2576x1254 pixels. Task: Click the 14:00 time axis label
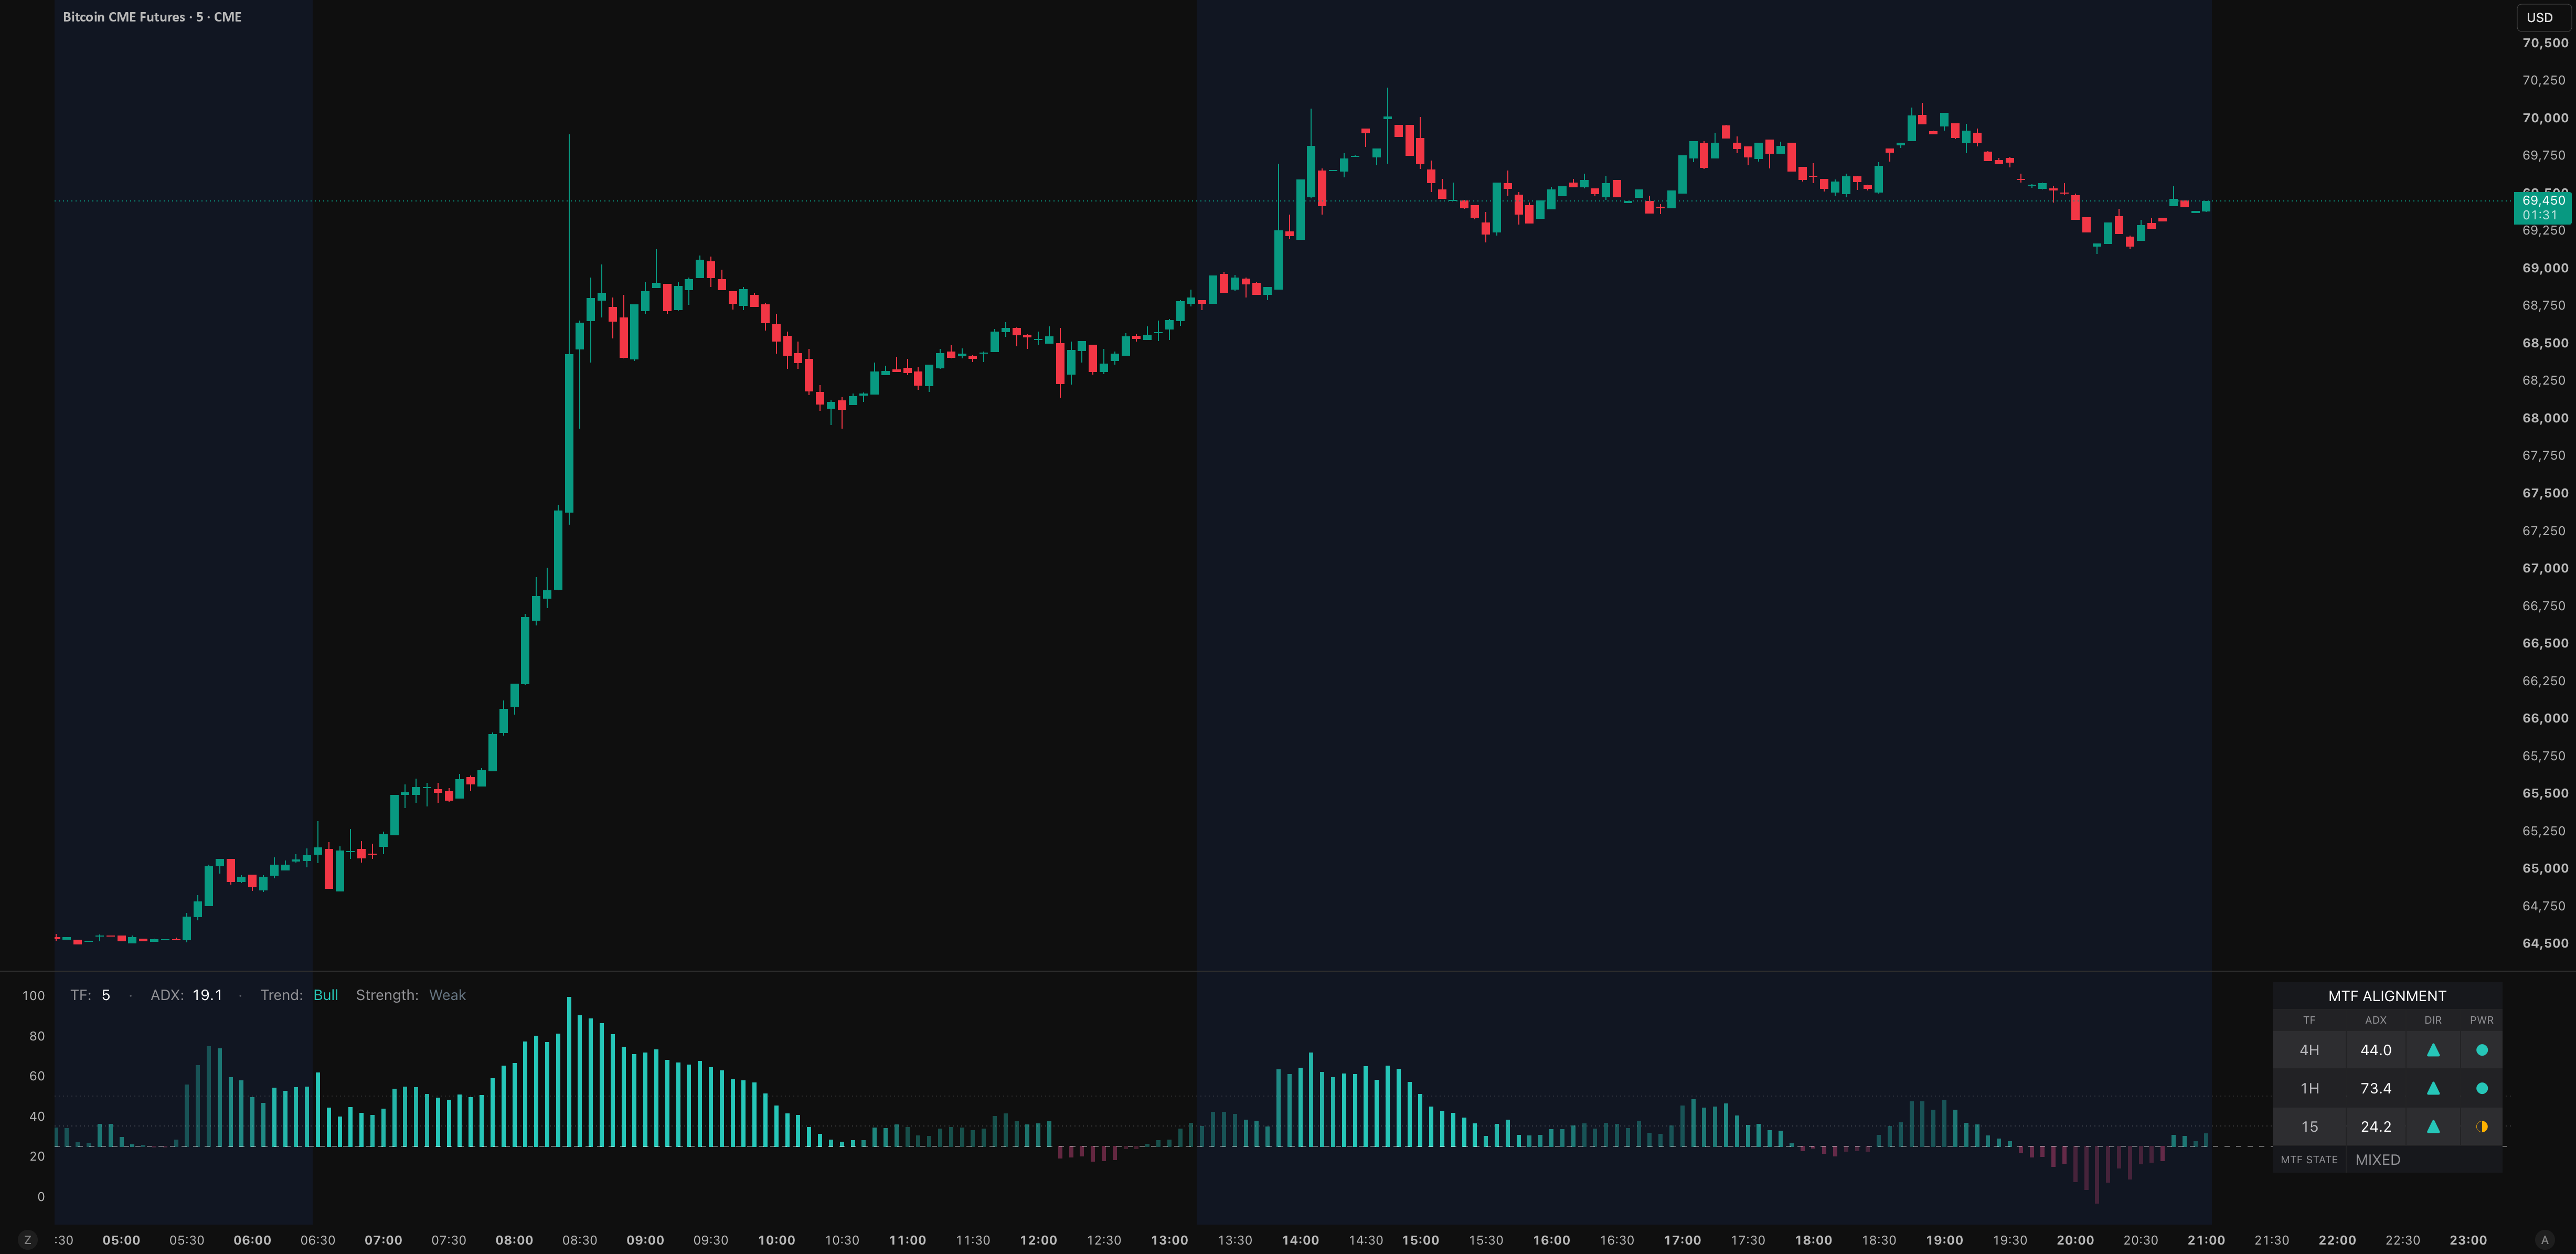click(1300, 1240)
